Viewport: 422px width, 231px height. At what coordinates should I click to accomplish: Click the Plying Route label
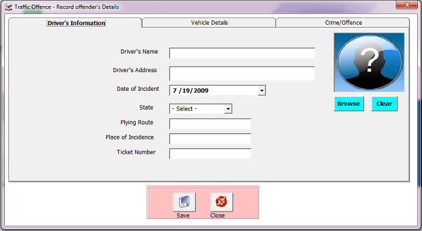137,123
